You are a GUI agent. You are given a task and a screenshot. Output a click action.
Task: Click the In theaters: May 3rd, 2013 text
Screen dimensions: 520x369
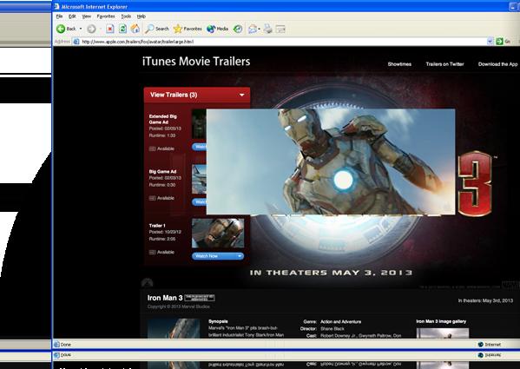485,300
